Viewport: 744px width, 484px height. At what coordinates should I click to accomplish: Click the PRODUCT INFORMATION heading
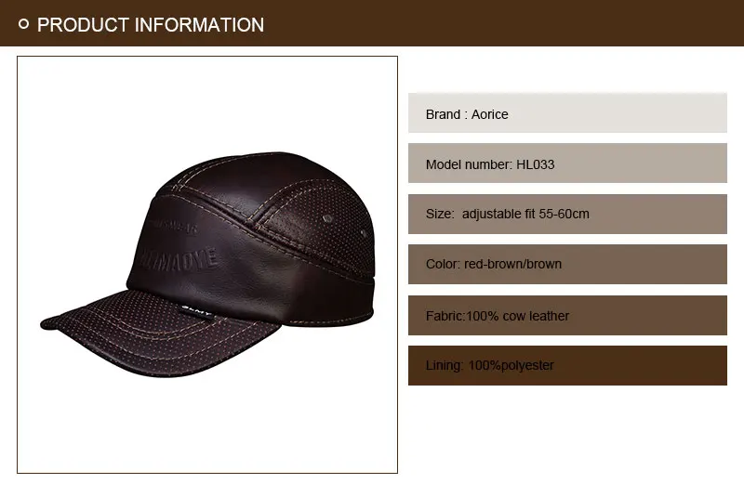pos(151,25)
